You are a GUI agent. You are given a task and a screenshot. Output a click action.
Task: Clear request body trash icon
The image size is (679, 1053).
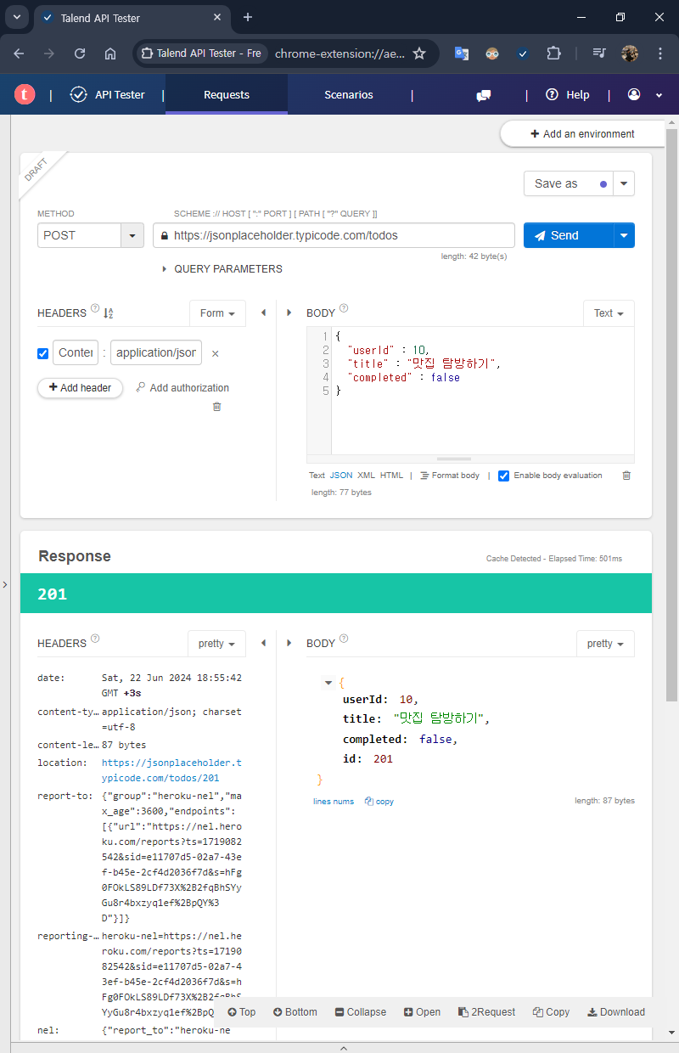coord(626,476)
